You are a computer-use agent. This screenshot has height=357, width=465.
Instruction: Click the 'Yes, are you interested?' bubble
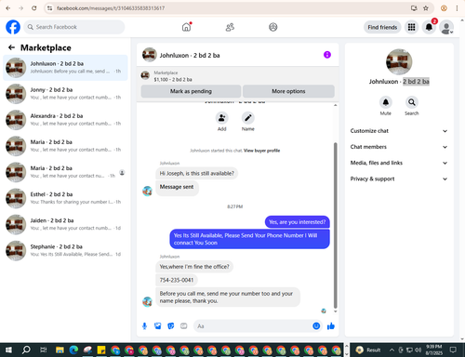[298, 222]
